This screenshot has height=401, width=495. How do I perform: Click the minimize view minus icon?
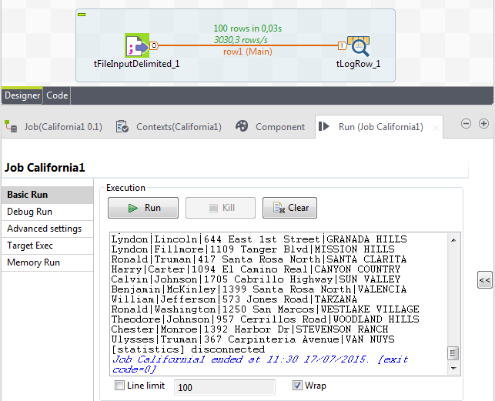466,123
